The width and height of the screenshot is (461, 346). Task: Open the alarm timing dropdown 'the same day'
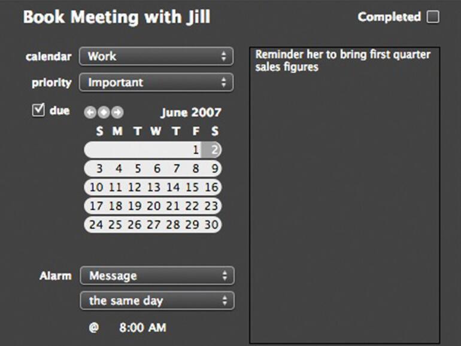157,301
